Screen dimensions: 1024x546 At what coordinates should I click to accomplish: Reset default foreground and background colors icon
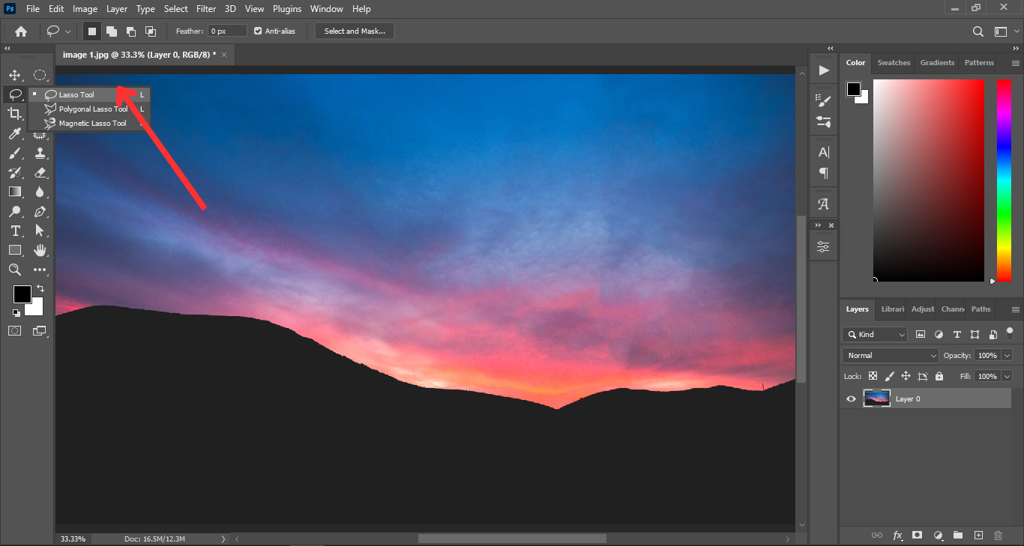[x=16, y=312]
